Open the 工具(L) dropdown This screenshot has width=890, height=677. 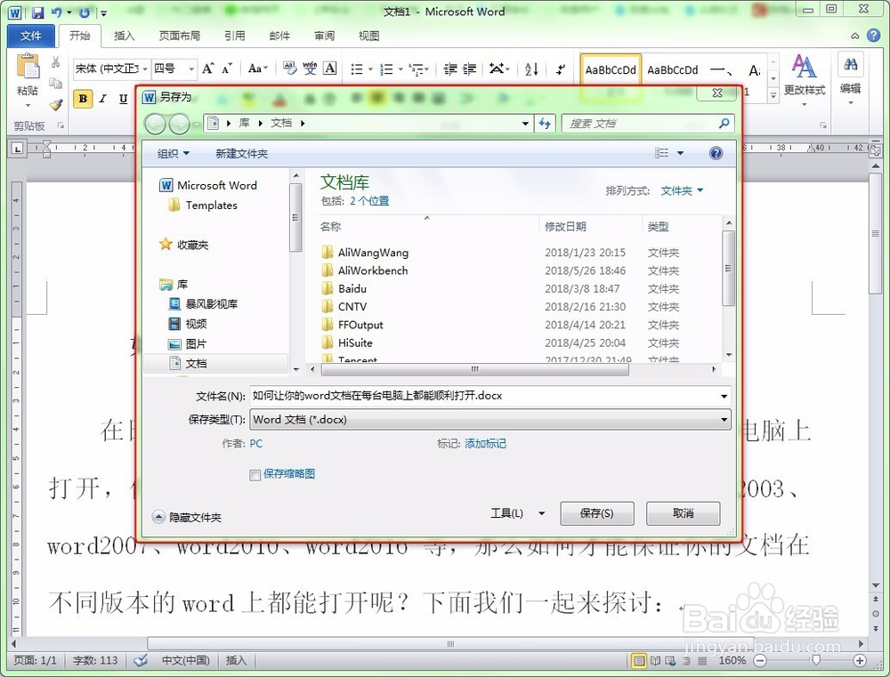coord(518,513)
